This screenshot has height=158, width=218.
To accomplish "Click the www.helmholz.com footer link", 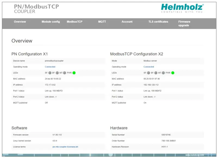I will (195, 155).
